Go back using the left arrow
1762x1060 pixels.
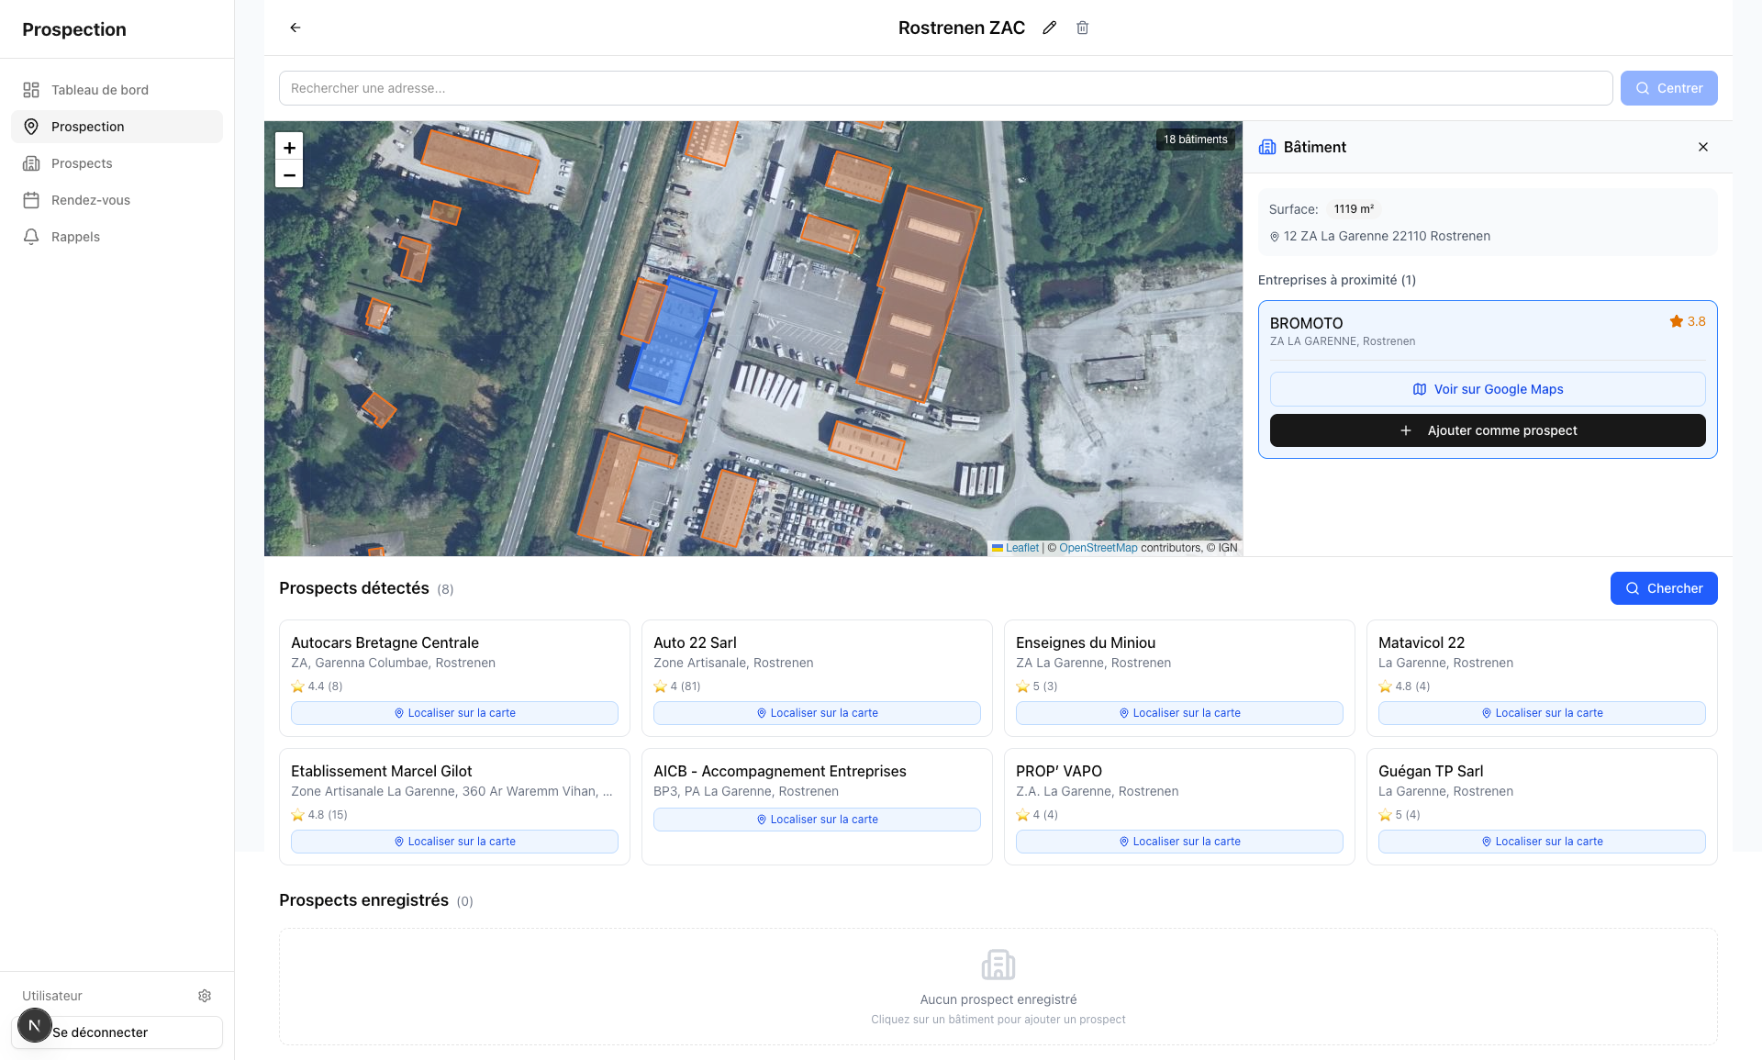(295, 28)
